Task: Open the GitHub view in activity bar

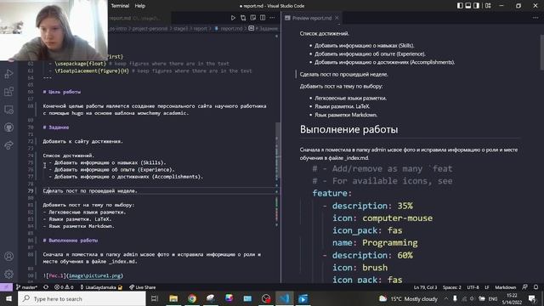Action: [x=8, y=127]
